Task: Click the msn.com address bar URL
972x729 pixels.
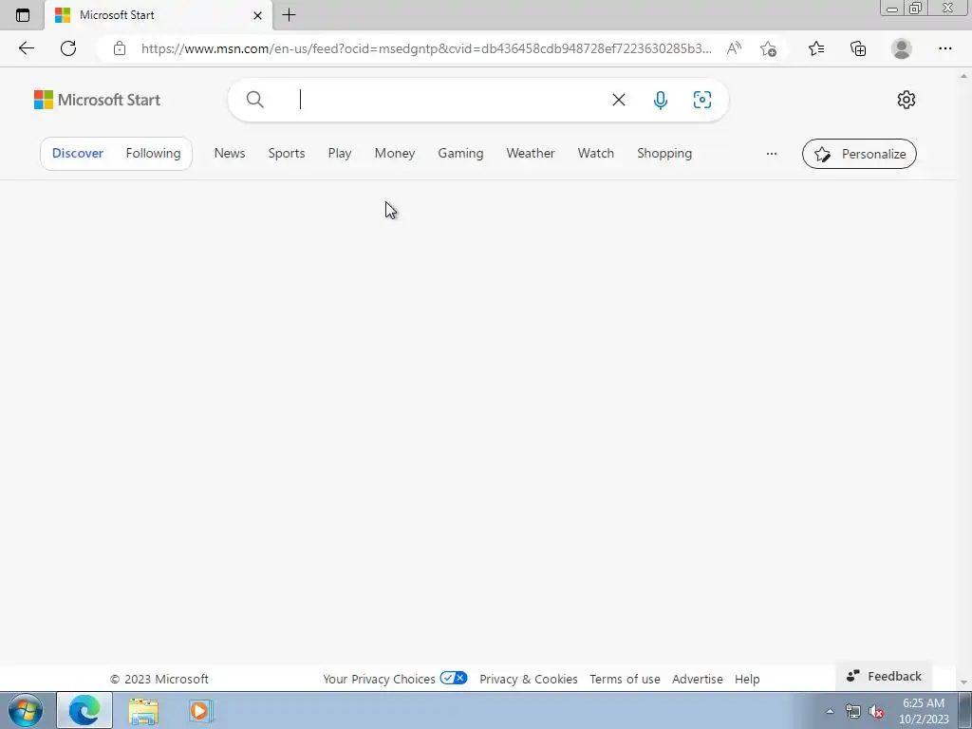Action: click(426, 48)
